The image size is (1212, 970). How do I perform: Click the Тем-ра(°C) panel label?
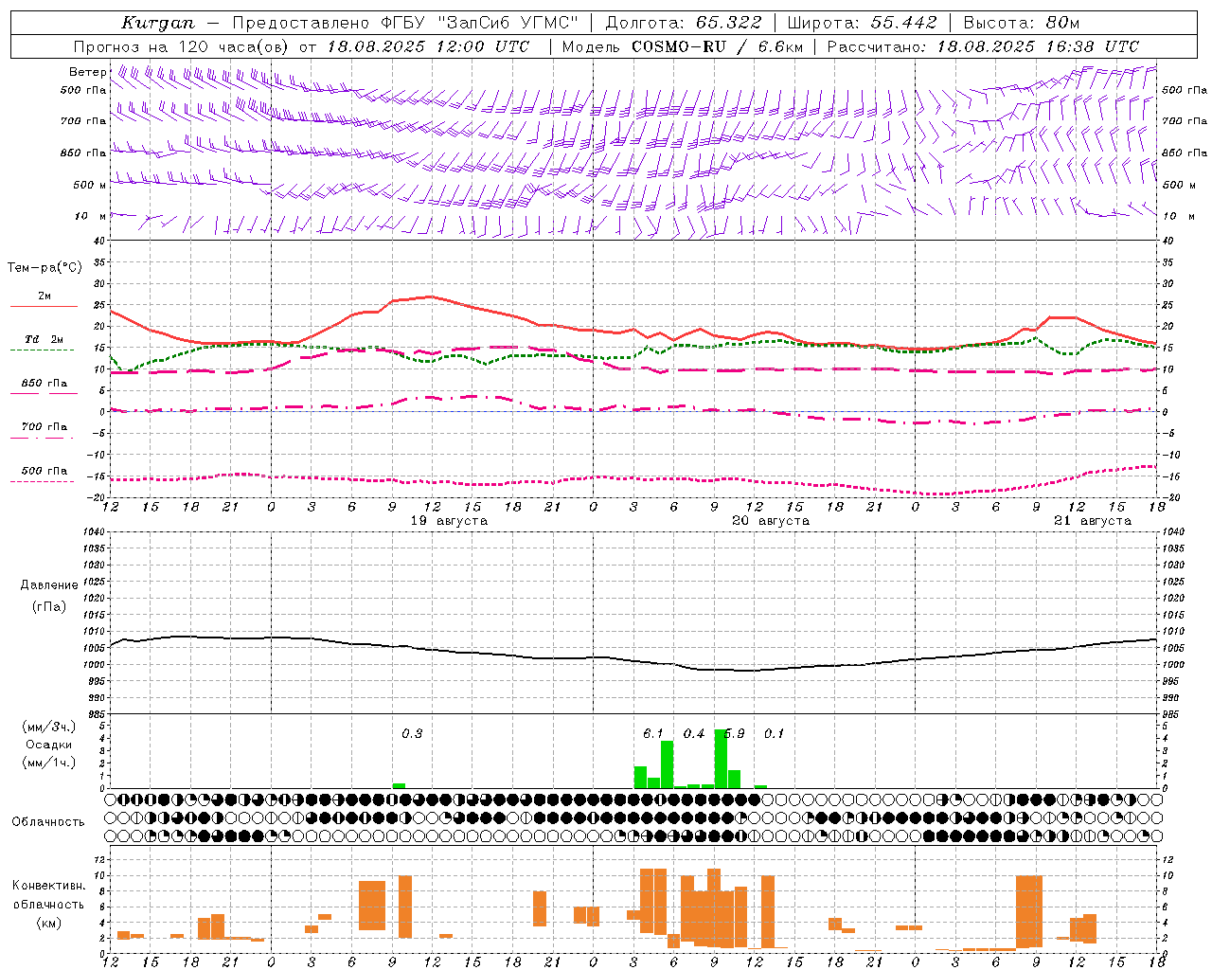pyautogui.click(x=45, y=268)
